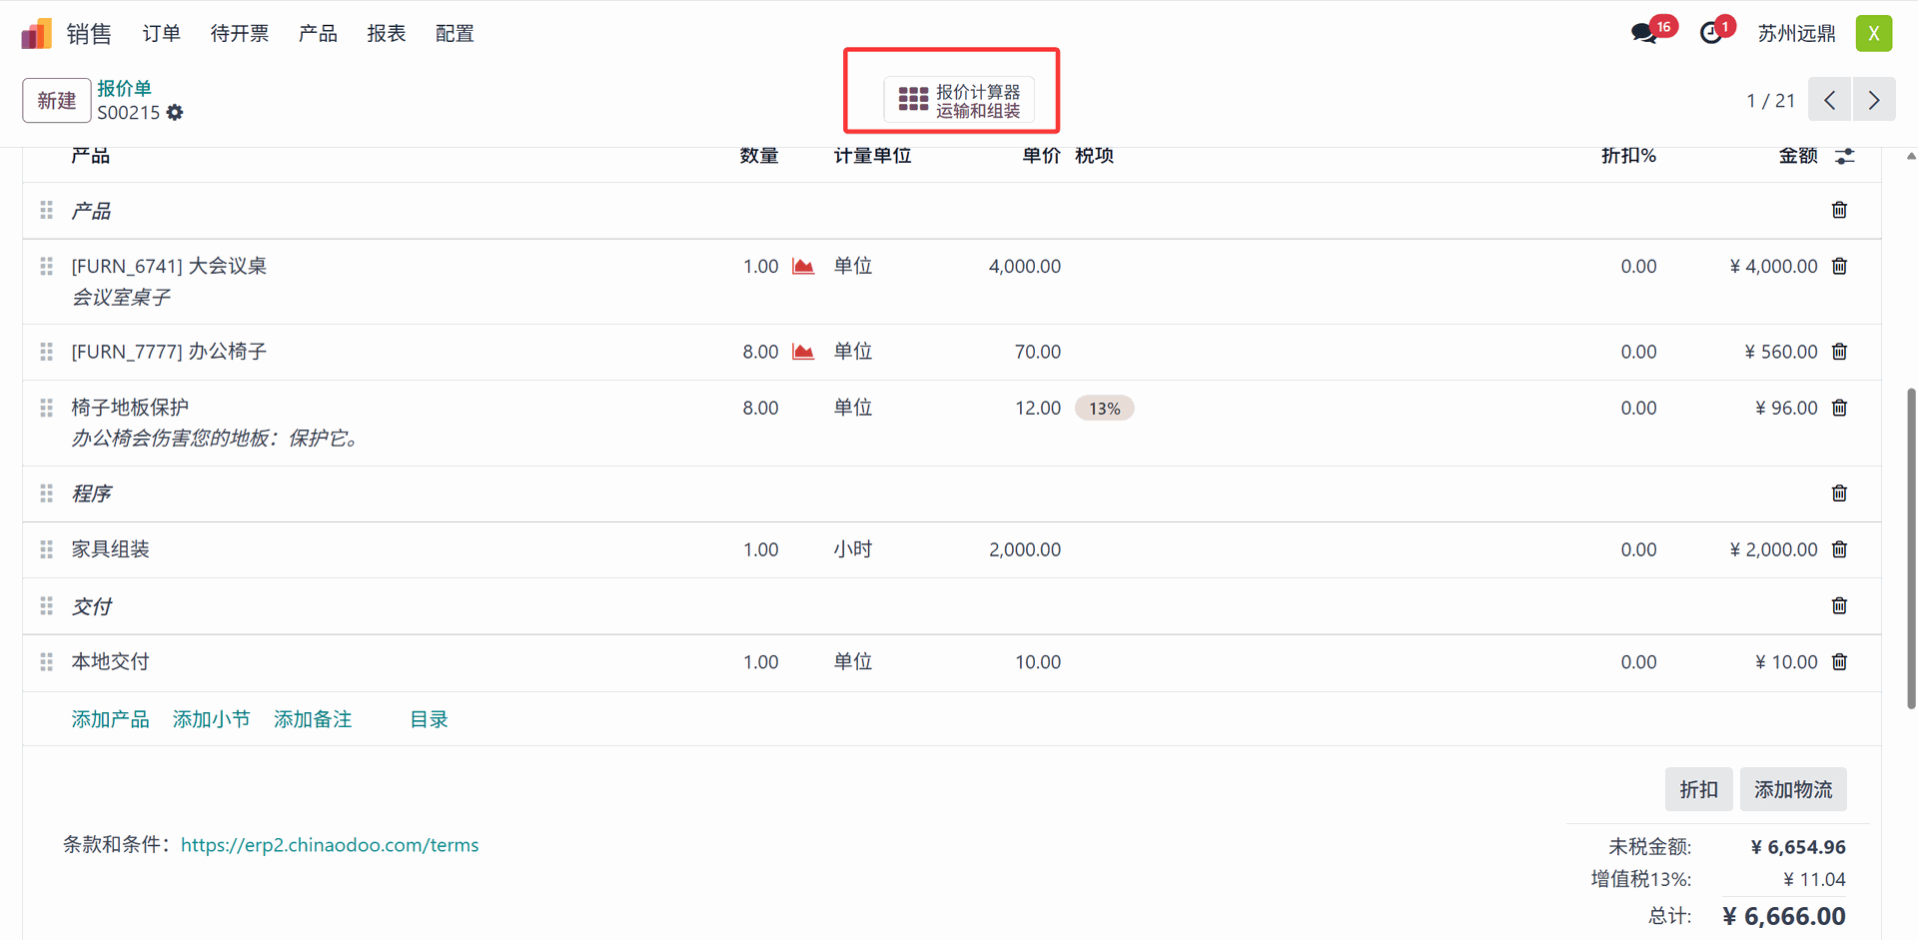Open the 苏州远鼎 company switcher

tap(1796, 34)
